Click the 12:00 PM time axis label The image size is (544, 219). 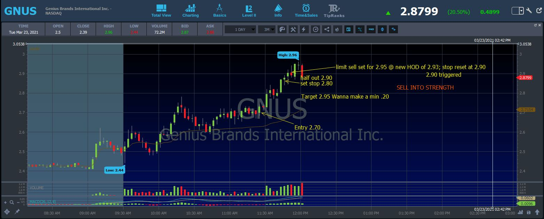pos(301,213)
